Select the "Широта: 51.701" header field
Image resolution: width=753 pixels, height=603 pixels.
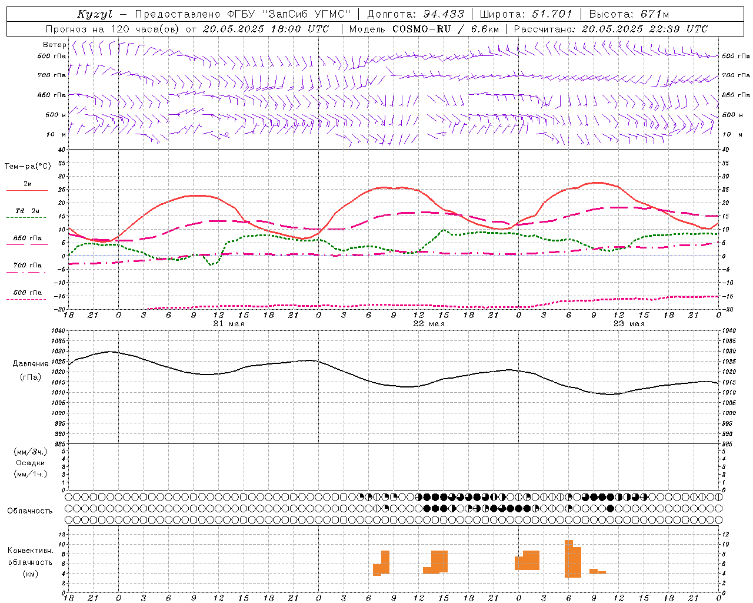point(526,14)
